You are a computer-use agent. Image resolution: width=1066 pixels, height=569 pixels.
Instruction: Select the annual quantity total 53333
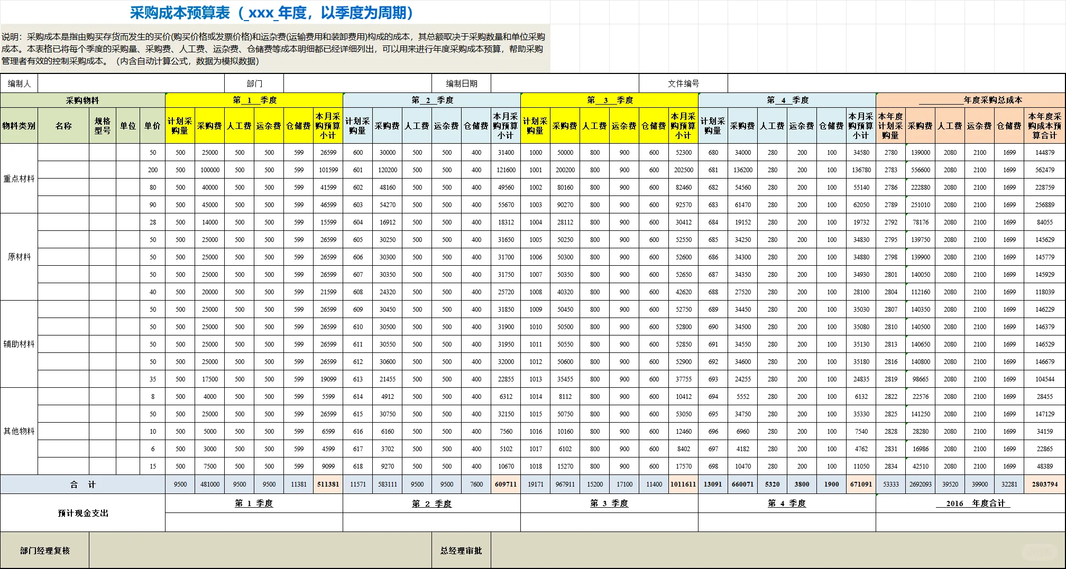(x=891, y=484)
